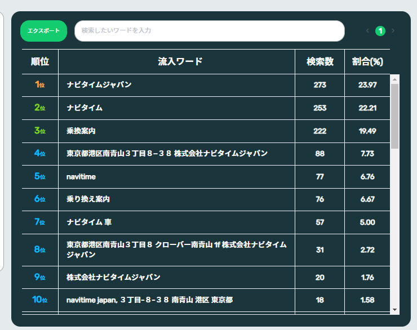Click search count 222
The image size is (417, 330).
[x=320, y=131]
